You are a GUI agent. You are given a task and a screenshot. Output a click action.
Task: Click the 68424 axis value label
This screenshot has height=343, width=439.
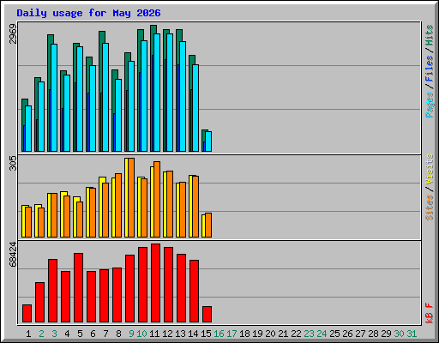pos(13,255)
